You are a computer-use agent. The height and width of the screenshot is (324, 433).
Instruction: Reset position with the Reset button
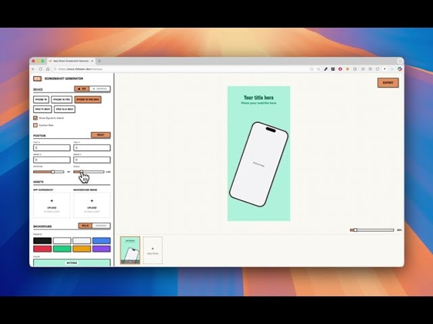(x=101, y=135)
